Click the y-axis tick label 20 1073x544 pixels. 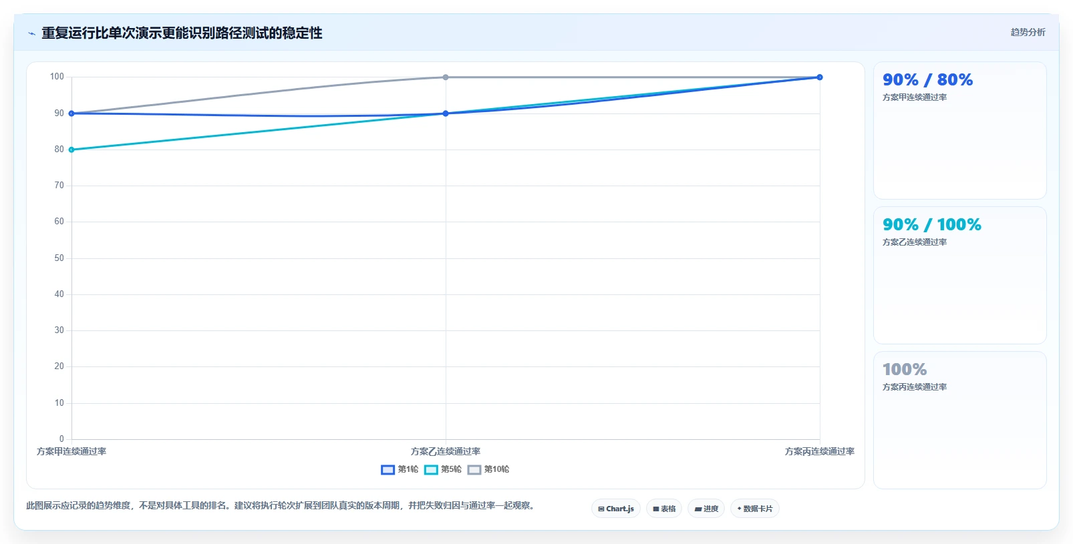coord(59,366)
